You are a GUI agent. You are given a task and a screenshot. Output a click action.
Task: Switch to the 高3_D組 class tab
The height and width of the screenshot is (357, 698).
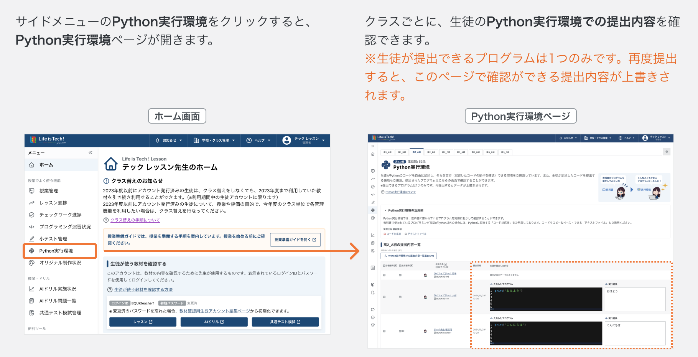(505, 152)
